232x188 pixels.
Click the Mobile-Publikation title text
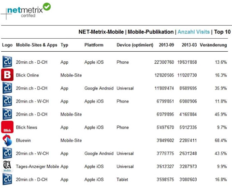point(151,32)
